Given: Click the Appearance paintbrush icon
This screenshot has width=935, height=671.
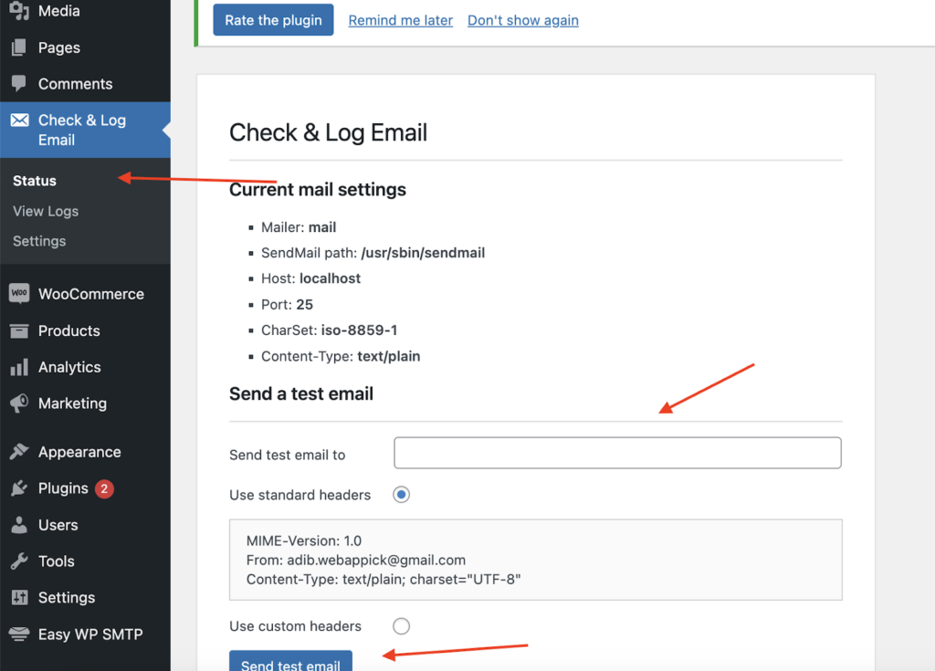Looking at the screenshot, I should 21,451.
